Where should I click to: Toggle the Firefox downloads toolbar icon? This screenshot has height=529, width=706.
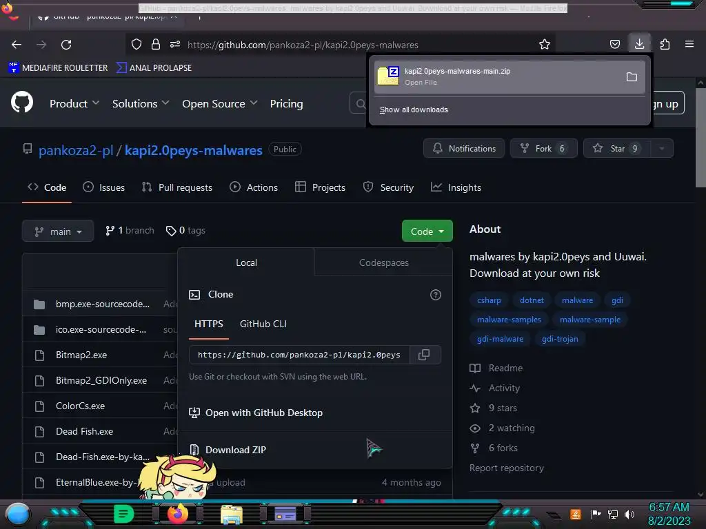click(x=639, y=43)
